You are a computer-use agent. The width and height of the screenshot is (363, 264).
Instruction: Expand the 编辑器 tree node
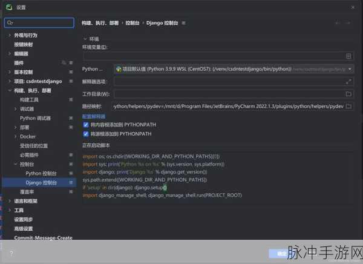(10, 53)
